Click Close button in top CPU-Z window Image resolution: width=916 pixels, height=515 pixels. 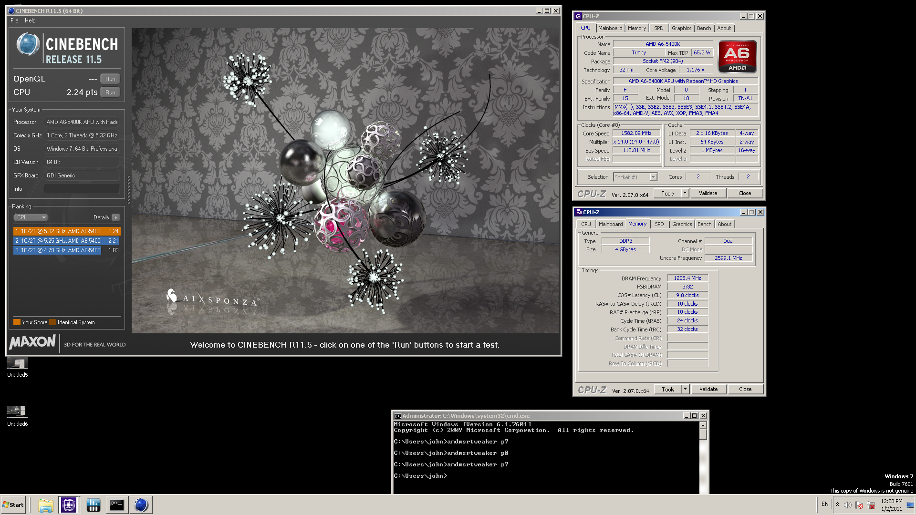point(745,194)
